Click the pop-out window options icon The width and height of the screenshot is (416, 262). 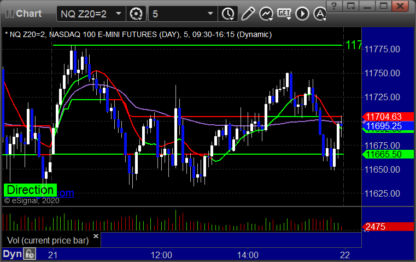click(x=351, y=6)
